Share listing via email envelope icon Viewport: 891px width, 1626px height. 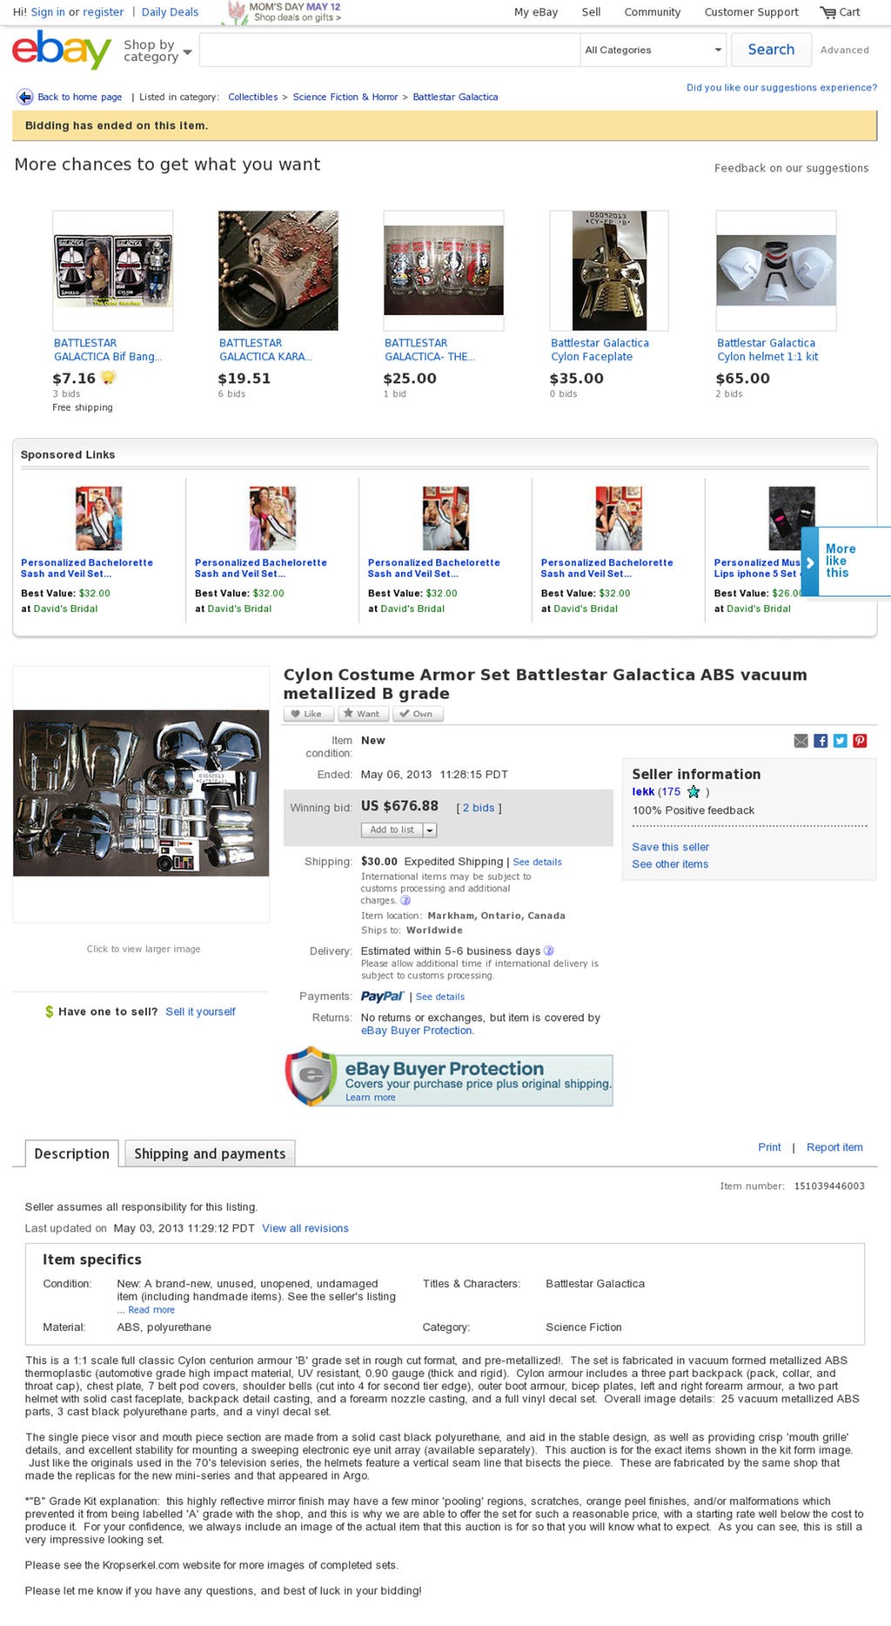coord(801,741)
